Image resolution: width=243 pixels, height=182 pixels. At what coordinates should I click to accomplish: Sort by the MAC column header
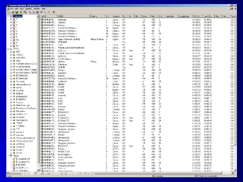click(49, 16)
